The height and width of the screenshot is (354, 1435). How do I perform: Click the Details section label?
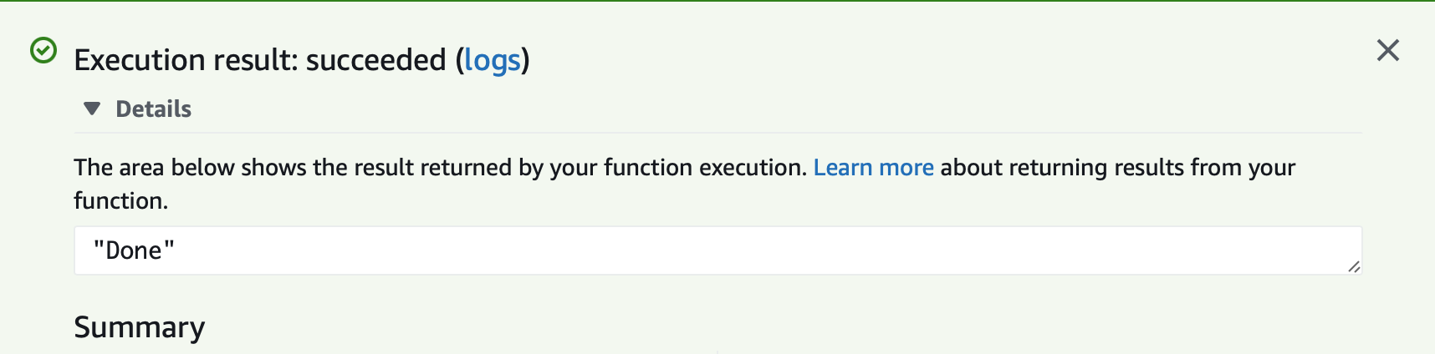point(153,109)
